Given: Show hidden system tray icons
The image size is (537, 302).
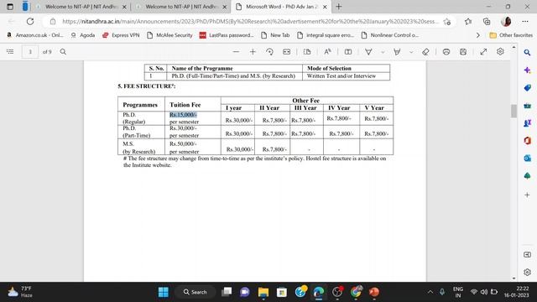Looking at the screenshot, I should tap(430, 292).
